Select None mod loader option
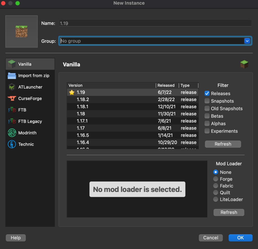The image size is (258, 249). (x=216, y=172)
